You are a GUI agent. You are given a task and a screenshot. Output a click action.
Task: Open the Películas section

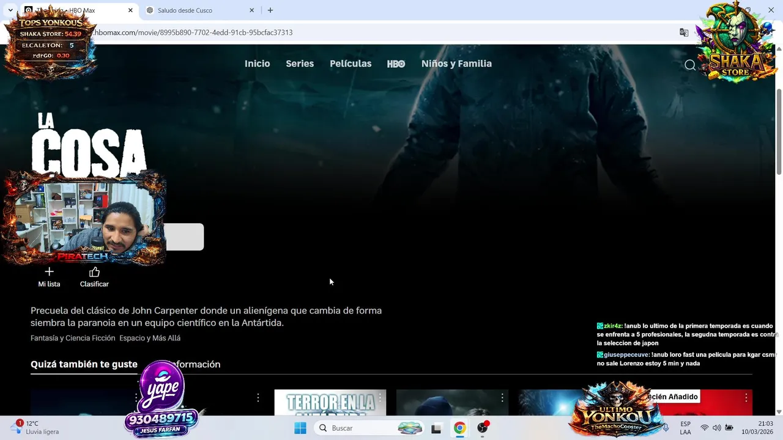[351, 64]
